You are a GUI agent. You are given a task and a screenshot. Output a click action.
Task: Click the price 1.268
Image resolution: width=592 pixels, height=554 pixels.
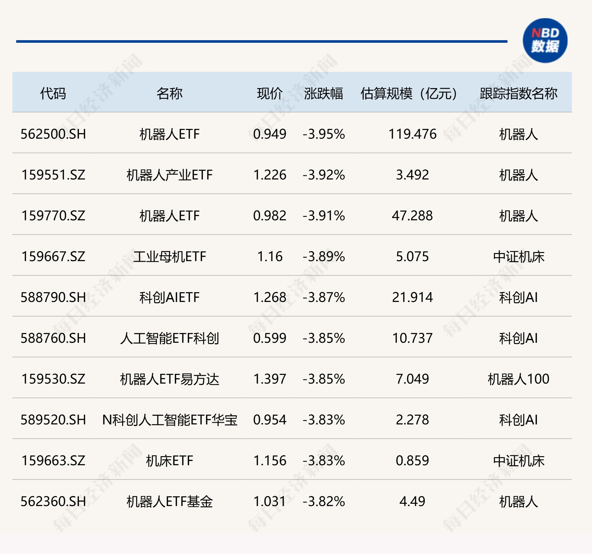(270, 297)
